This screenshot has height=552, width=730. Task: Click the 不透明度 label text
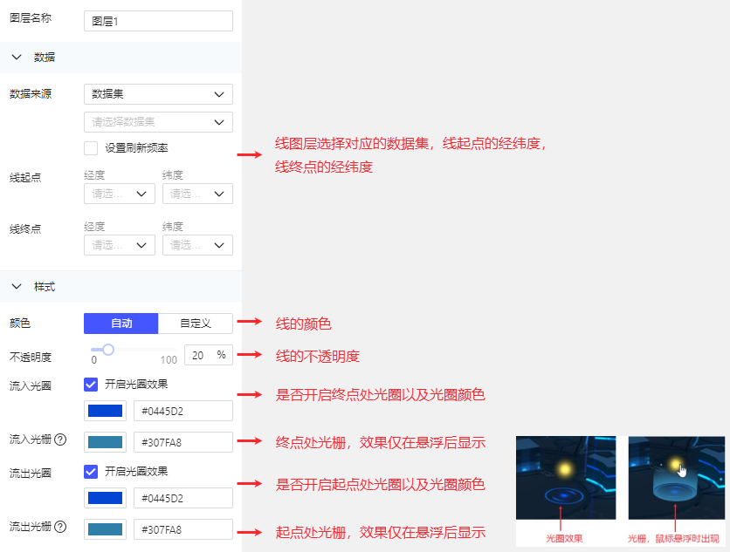point(31,358)
